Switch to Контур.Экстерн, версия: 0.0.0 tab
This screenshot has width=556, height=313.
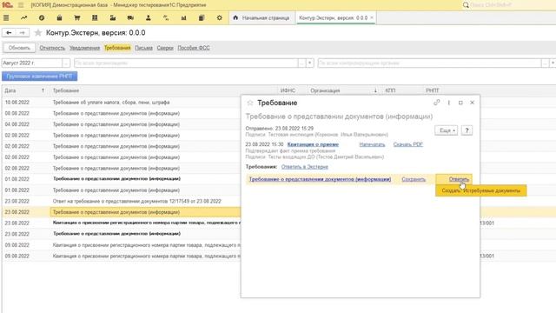(333, 17)
